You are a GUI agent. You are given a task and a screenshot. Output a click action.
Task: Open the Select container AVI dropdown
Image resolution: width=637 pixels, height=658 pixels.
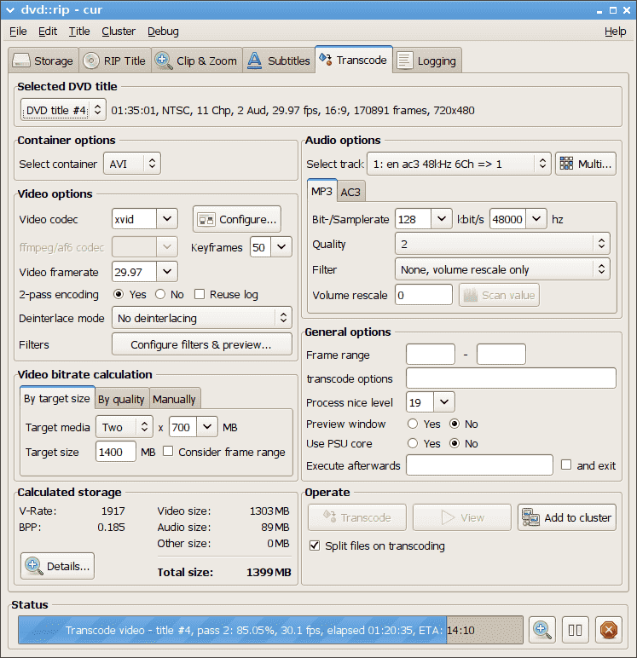[x=132, y=164]
